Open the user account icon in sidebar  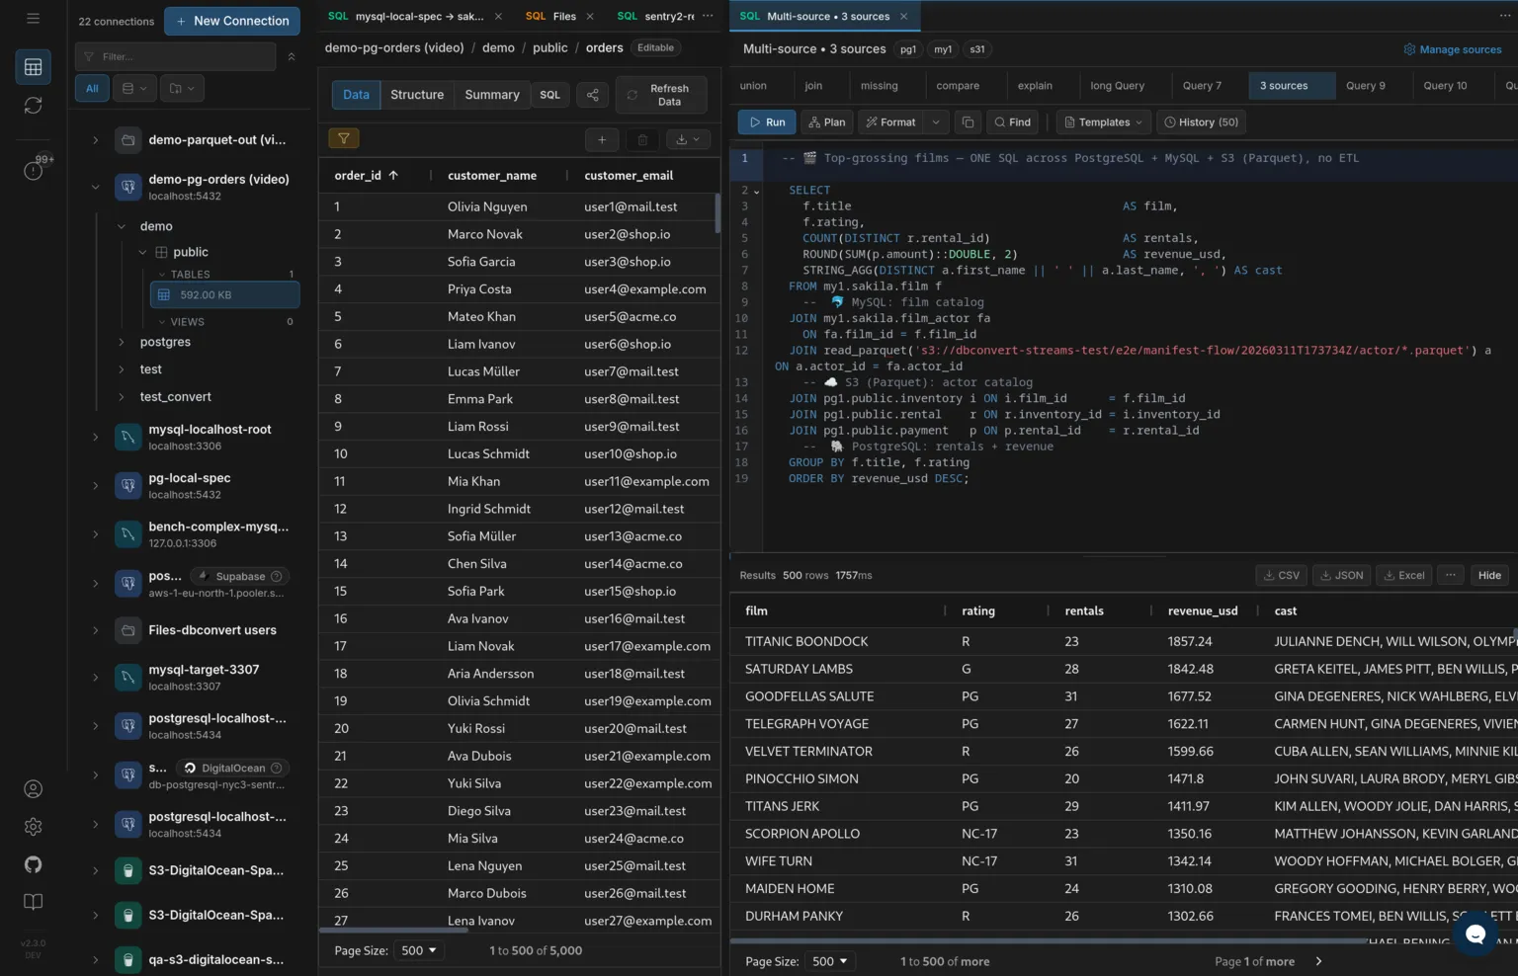tap(33, 789)
